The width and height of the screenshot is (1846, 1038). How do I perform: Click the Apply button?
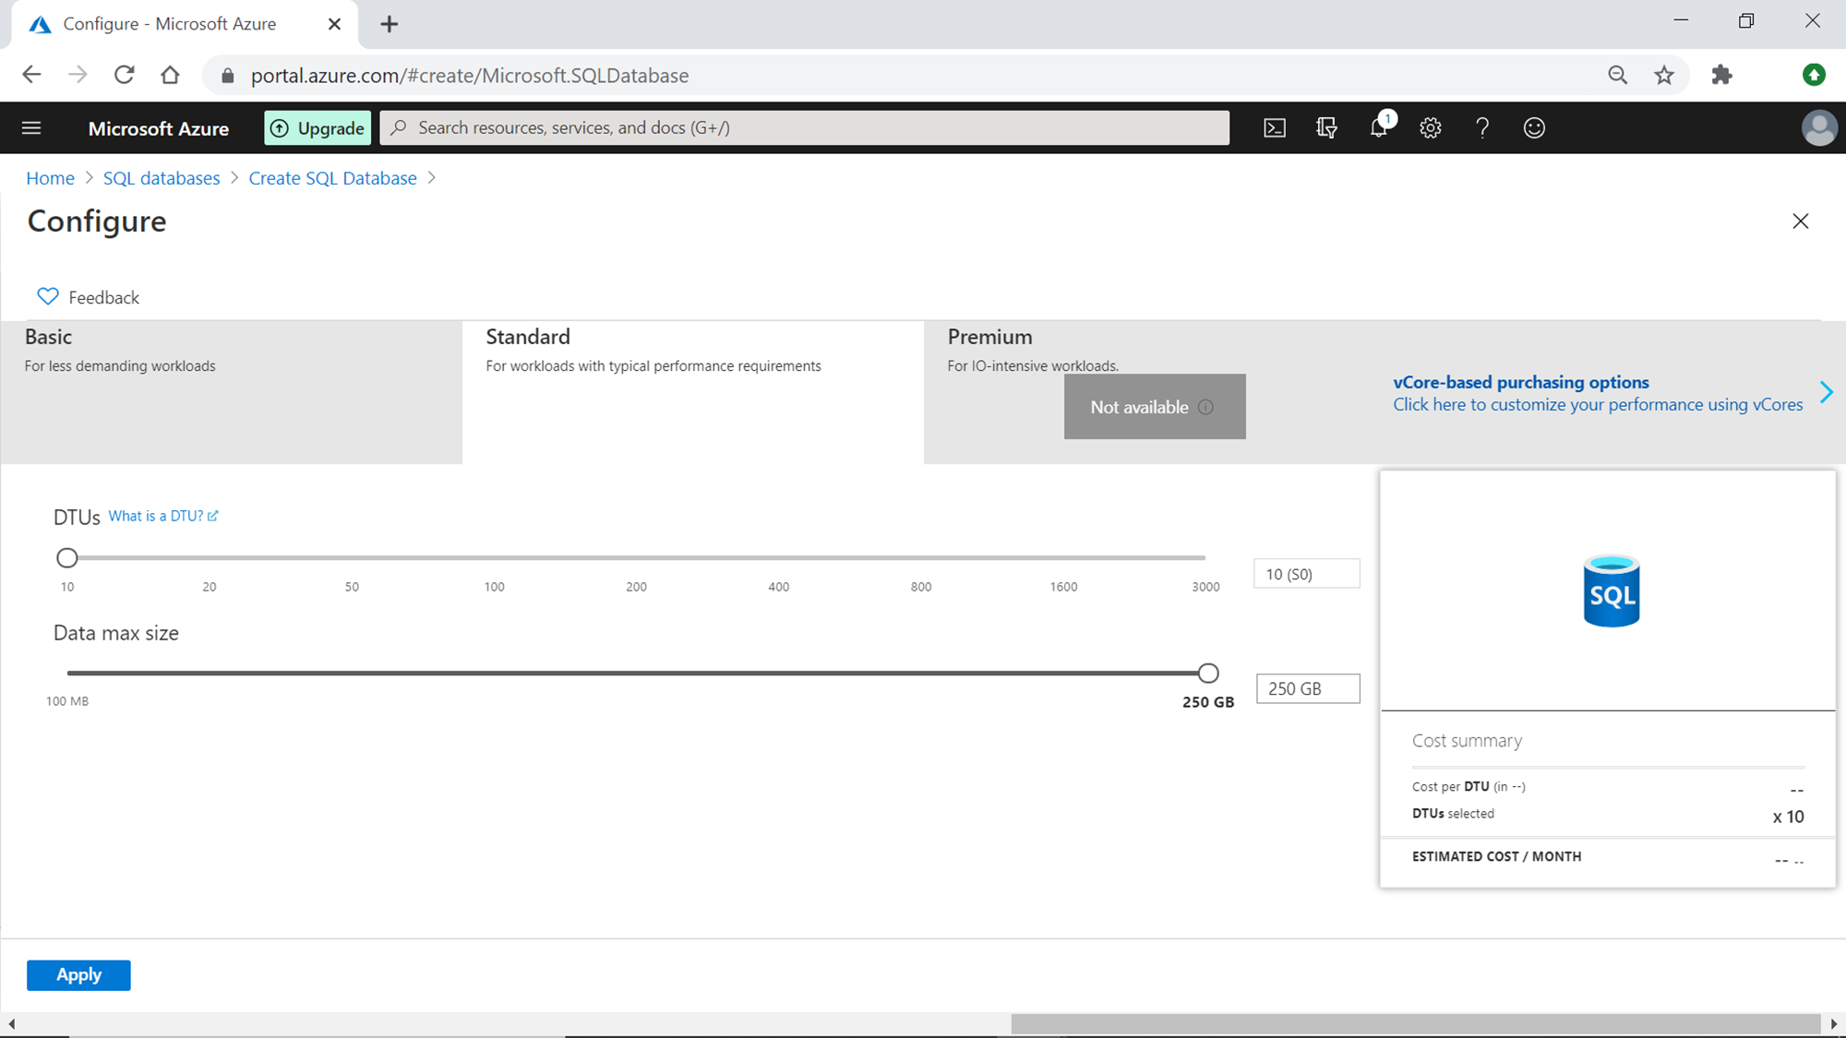78,975
